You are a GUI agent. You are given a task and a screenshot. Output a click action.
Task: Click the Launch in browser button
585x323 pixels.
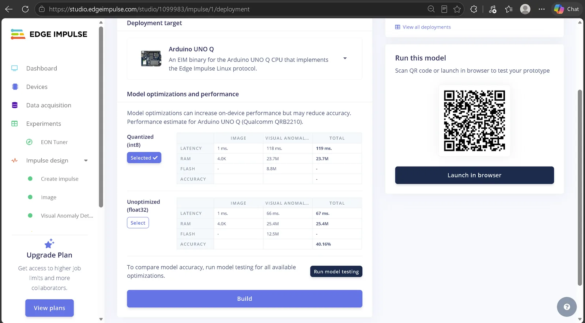coord(475,175)
